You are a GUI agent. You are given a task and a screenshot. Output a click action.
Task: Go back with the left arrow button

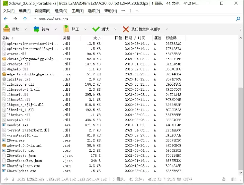coord(5,19)
